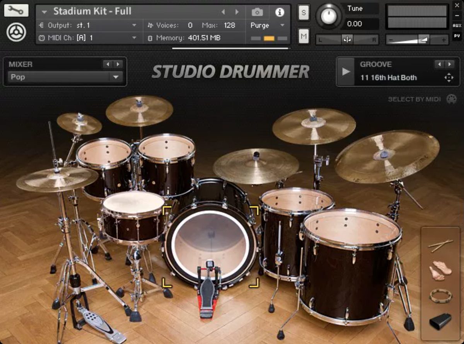Adjust the Tune knob

pyautogui.click(x=329, y=16)
